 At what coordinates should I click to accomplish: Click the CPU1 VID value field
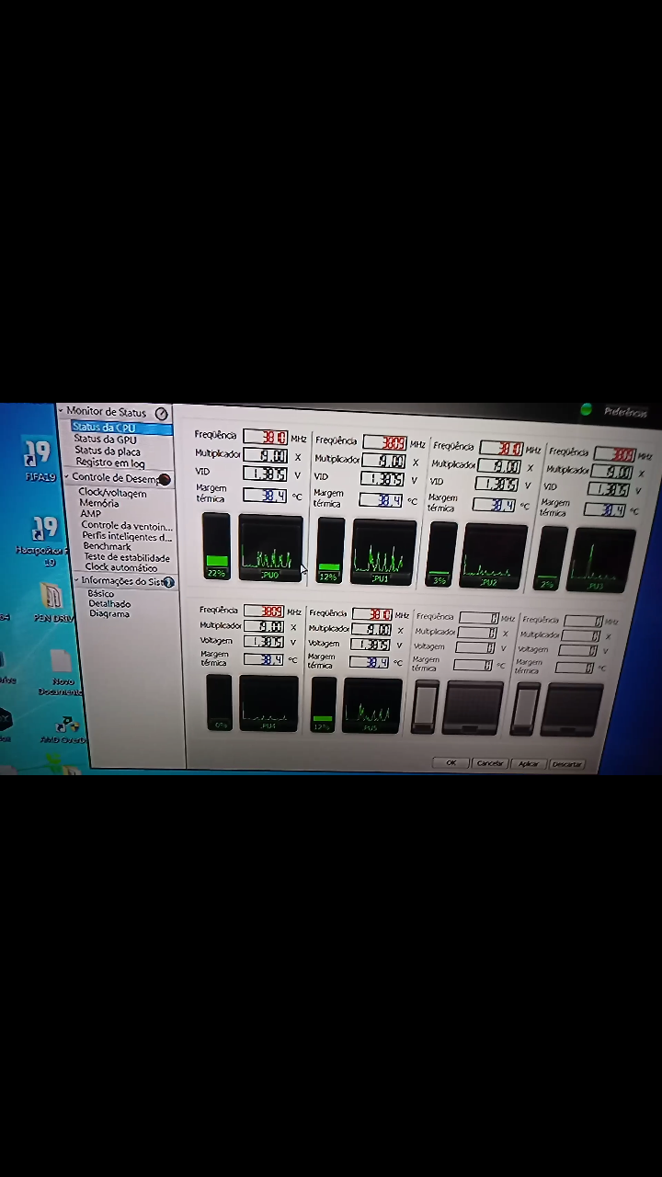382,479
